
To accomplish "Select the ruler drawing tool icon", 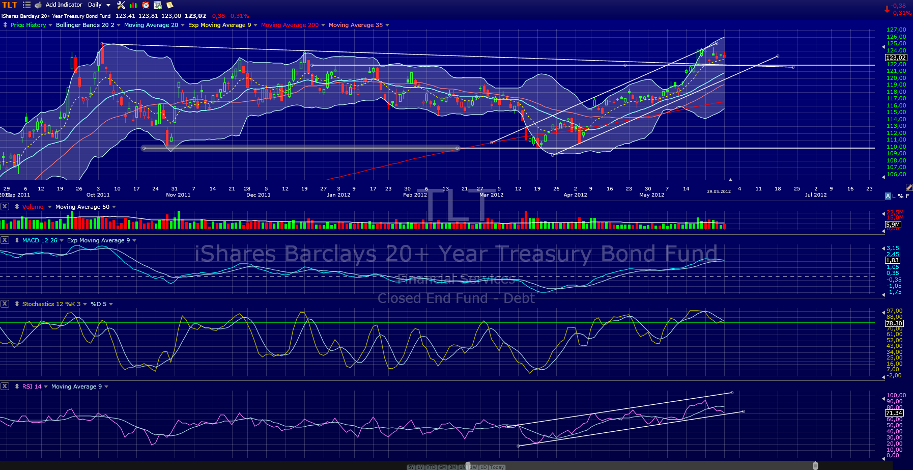I will (x=909, y=188).
